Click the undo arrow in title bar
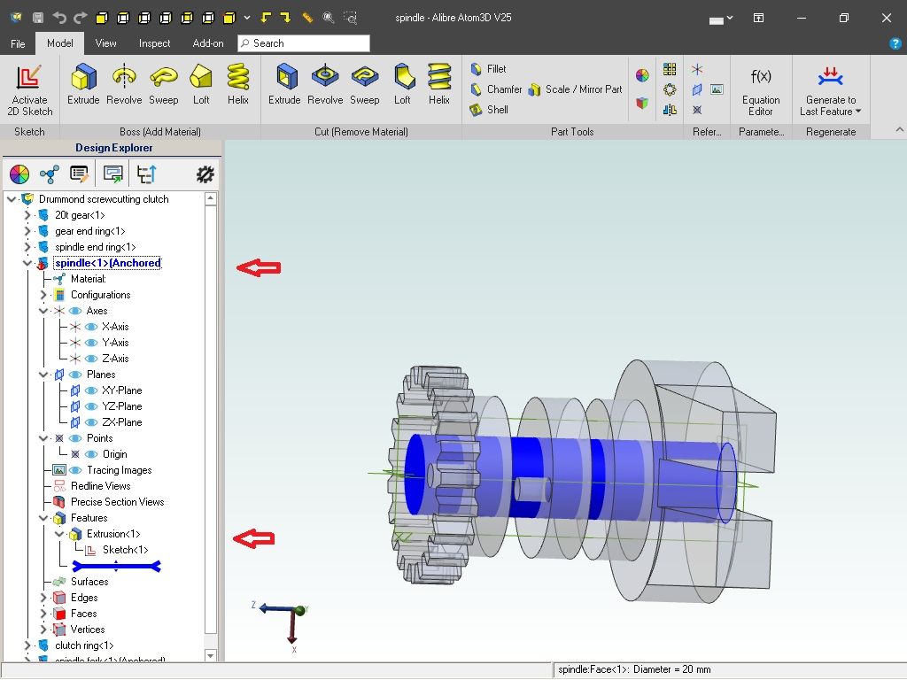Image resolution: width=907 pixels, height=680 pixels. click(x=59, y=18)
